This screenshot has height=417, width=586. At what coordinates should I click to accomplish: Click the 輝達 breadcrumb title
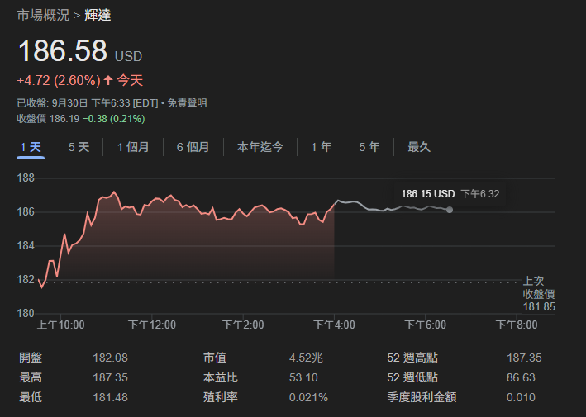click(97, 15)
